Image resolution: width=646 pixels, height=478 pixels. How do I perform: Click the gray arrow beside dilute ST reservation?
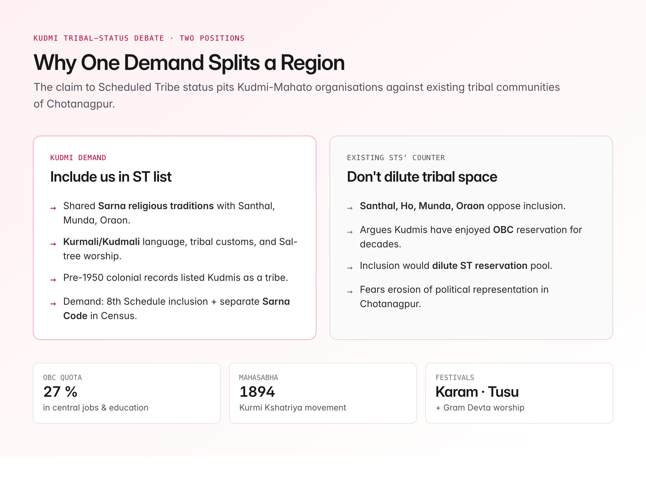(x=350, y=268)
